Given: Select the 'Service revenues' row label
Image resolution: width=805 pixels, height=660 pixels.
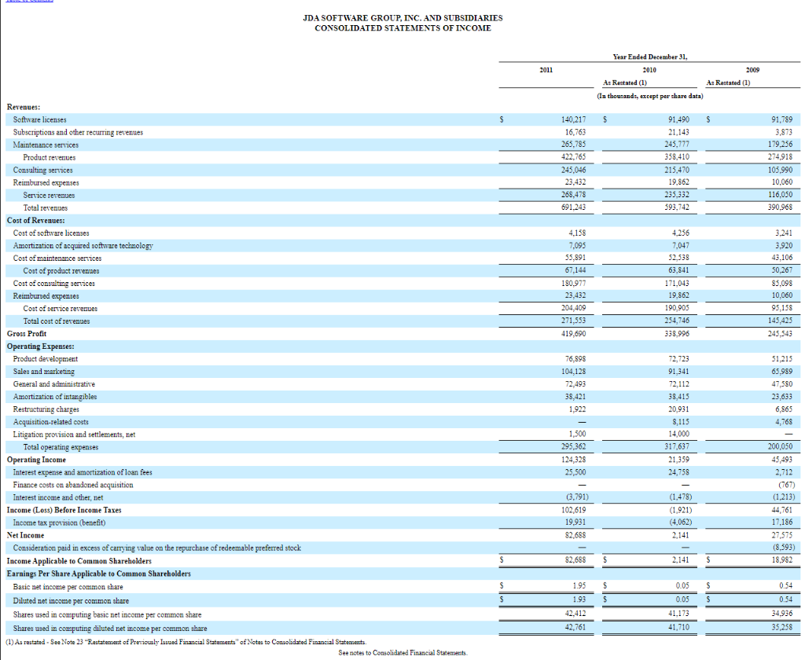Looking at the screenshot, I should [49, 195].
